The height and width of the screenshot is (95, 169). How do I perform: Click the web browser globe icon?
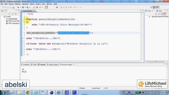(57, 7)
